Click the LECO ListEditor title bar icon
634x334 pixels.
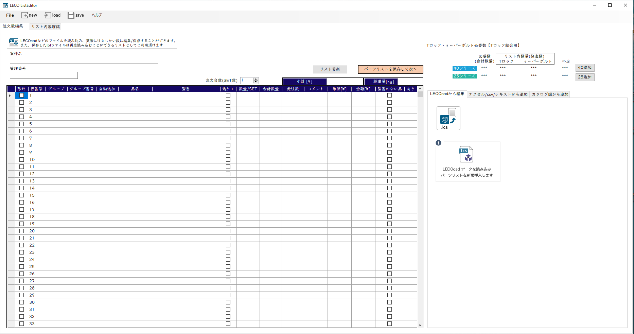pos(6,5)
